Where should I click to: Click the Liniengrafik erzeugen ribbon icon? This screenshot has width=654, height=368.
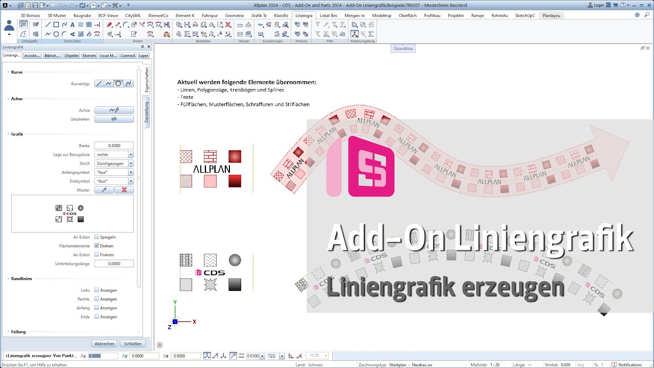(x=24, y=25)
